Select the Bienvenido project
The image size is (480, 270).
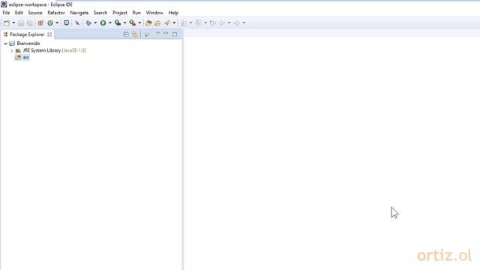pos(28,43)
